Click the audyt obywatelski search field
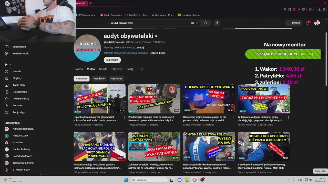Screen dimensions: 328x184 (x=151, y=23)
